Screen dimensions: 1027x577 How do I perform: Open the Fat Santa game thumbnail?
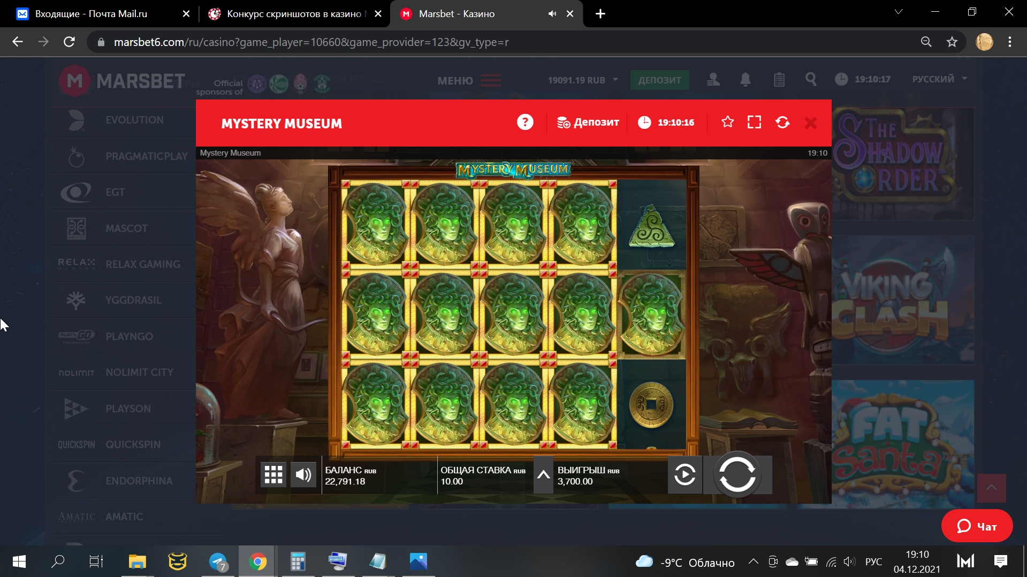click(903, 444)
